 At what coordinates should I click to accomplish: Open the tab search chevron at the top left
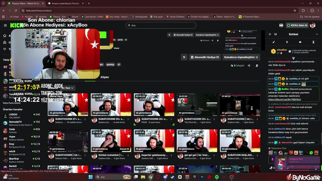pyautogui.click(x=3, y=4)
